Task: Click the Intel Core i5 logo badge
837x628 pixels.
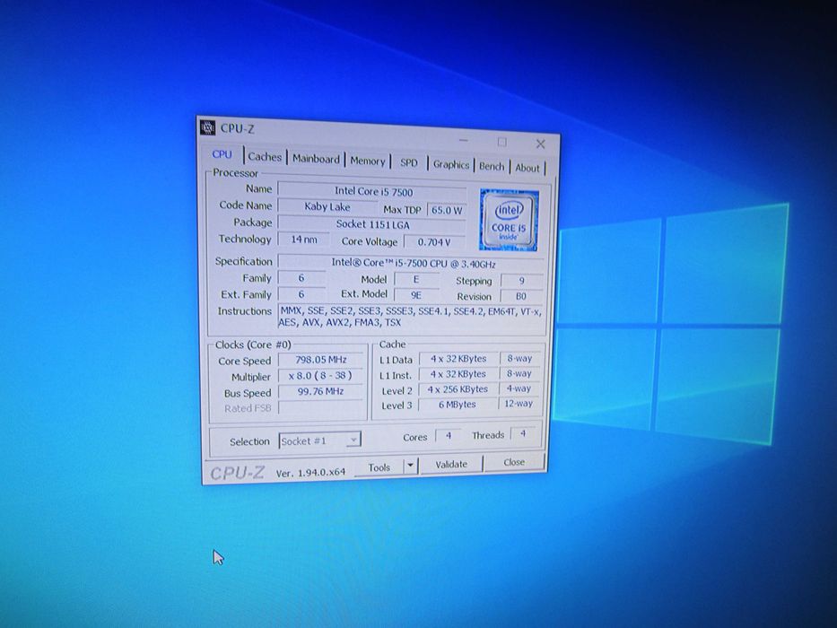Action: (509, 220)
